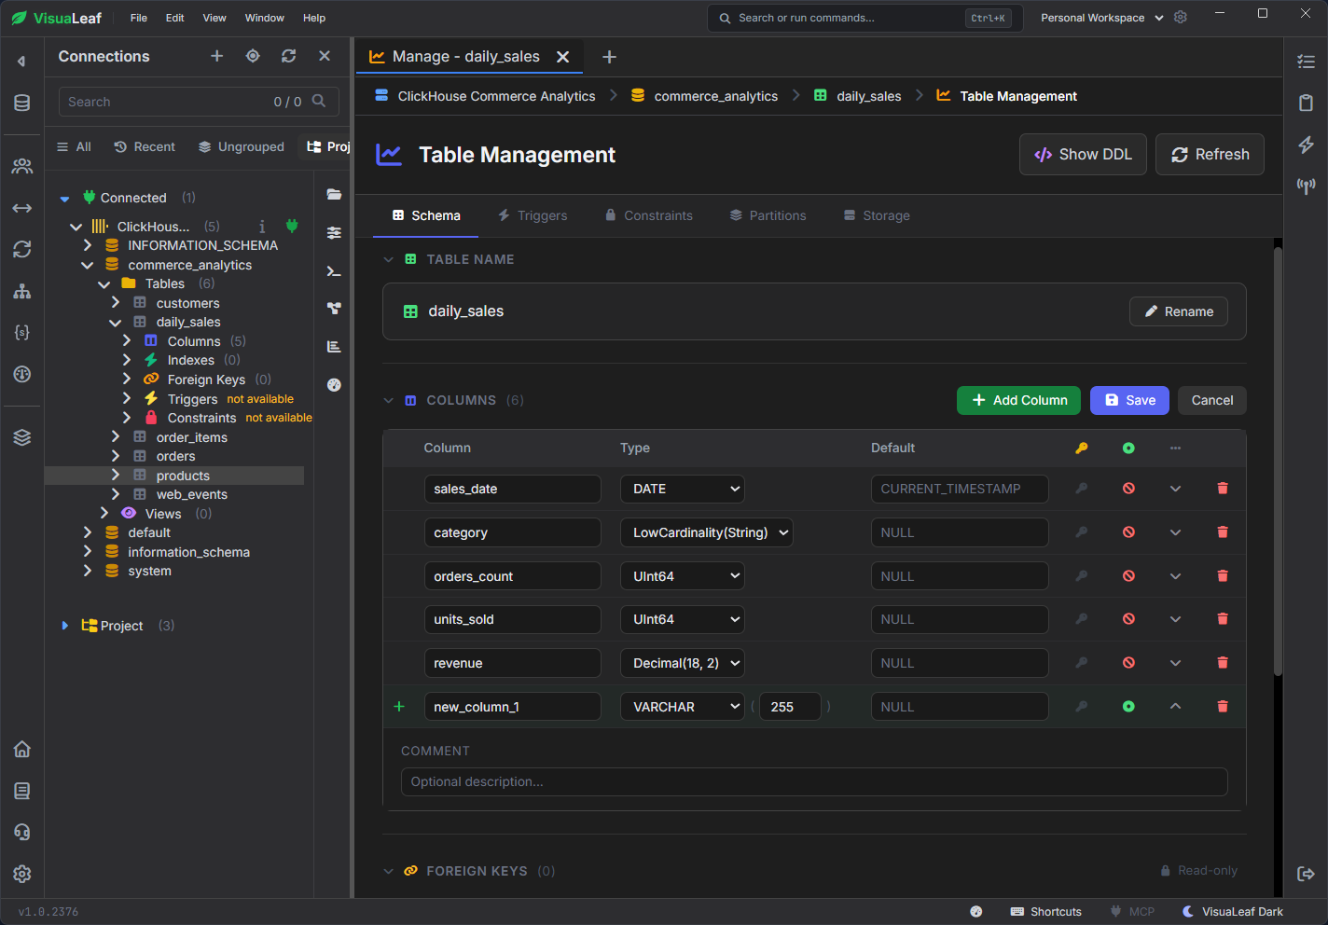Click the Add Column button
The height and width of the screenshot is (925, 1328).
[x=1018, y=400]
